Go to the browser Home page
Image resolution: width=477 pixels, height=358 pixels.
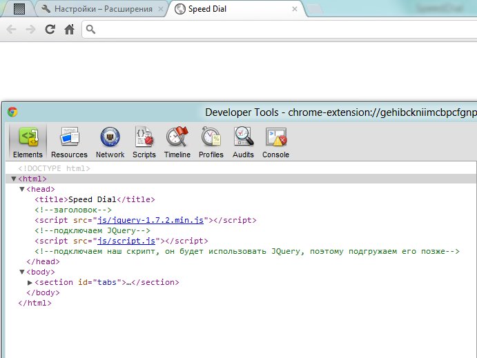(69, 30)
